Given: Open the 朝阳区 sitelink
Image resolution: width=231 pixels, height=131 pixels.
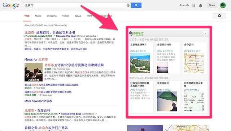Looking at the screenshot, I should pyautogui.click(x=28, y=49).
